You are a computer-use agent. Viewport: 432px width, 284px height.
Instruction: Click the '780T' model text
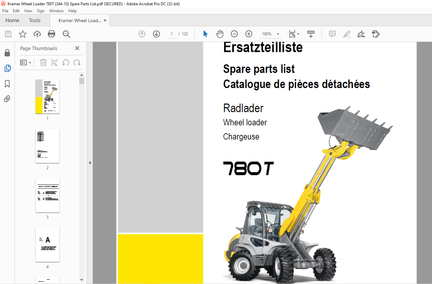(249, 168)
